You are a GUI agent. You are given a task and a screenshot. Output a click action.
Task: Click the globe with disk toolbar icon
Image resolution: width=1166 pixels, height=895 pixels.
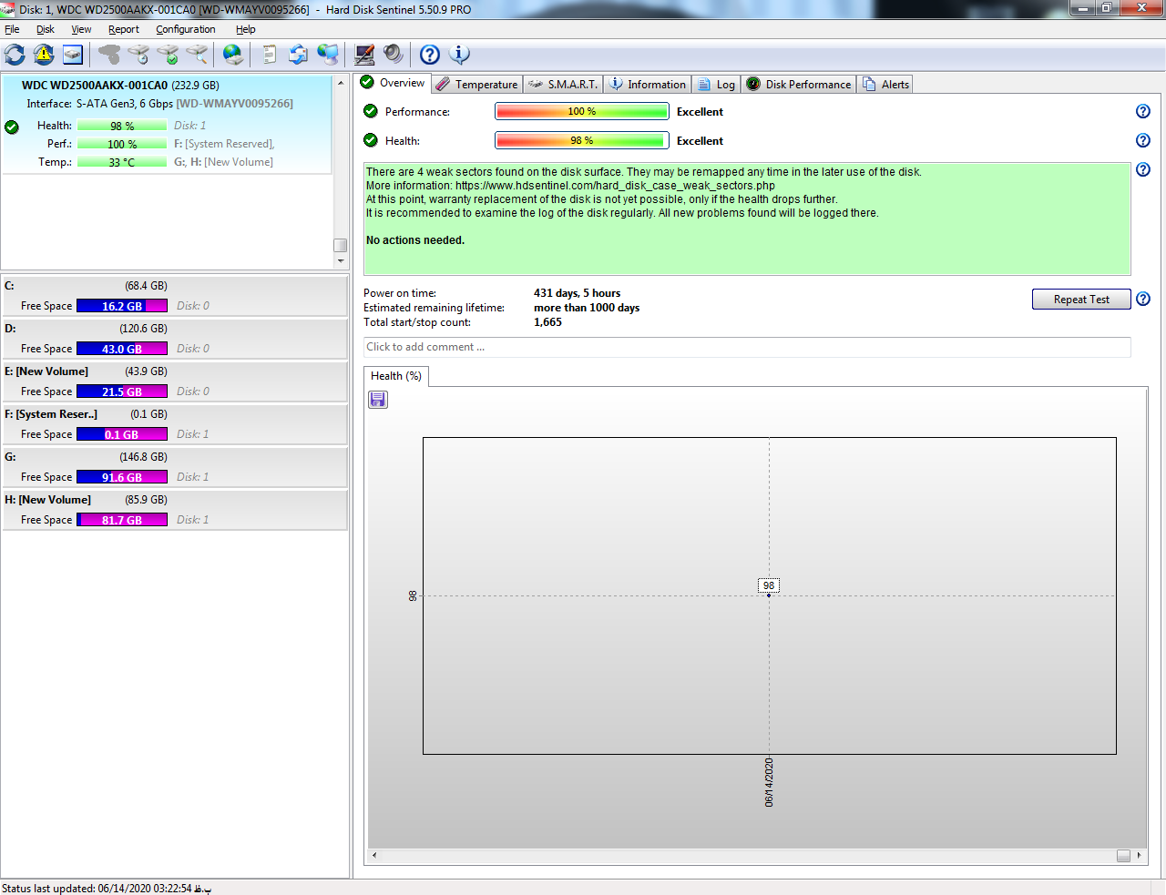pyautogui.click(x=233, y=55)
